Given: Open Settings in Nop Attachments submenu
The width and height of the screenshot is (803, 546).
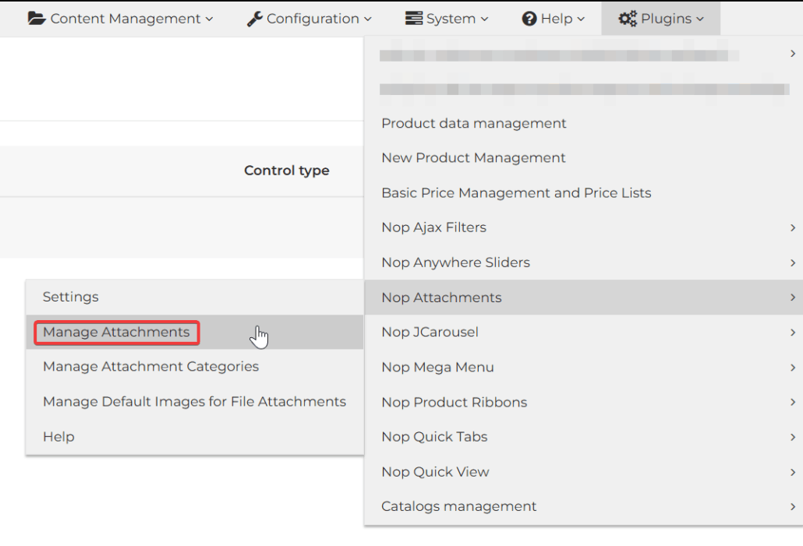Looking at the screenshot, I should click(195, 297).
